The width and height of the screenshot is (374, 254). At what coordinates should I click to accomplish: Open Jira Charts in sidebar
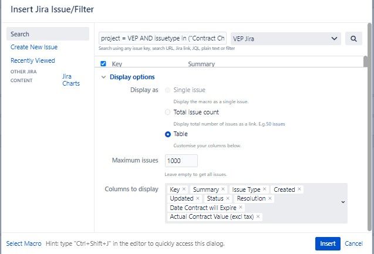click(71, 80)
